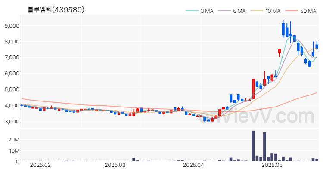Click the 2025.02 date label
323x172 pixels.
coord(40,165)
